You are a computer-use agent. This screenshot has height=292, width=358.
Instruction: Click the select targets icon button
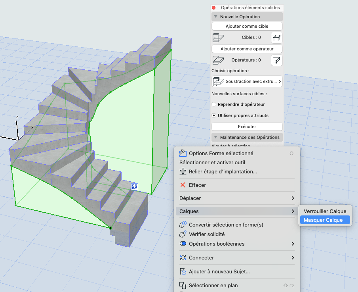point(277,38)
